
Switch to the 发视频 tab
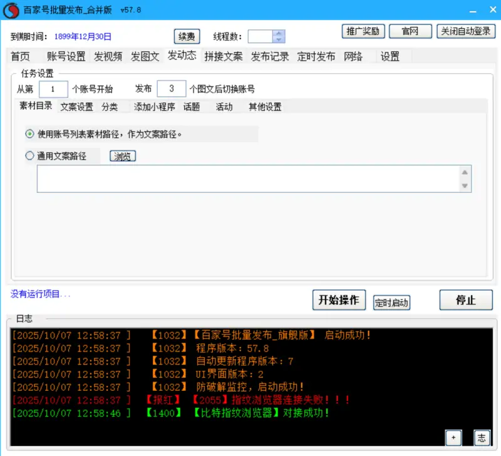[x=108, y=56]
